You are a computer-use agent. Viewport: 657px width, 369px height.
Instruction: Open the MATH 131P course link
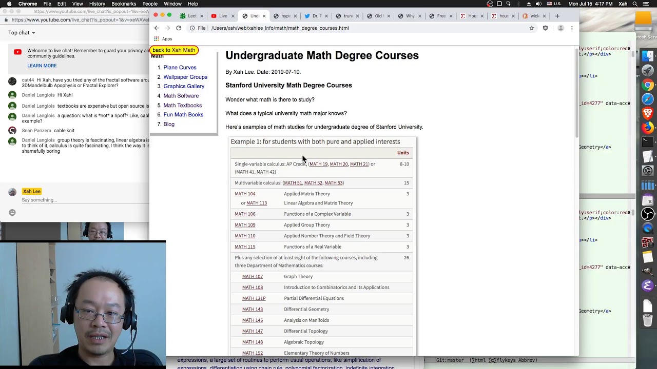coord(254,298)
